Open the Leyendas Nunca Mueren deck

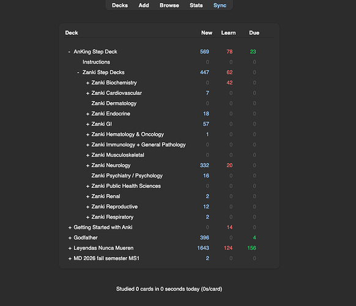tap(103, 248)
